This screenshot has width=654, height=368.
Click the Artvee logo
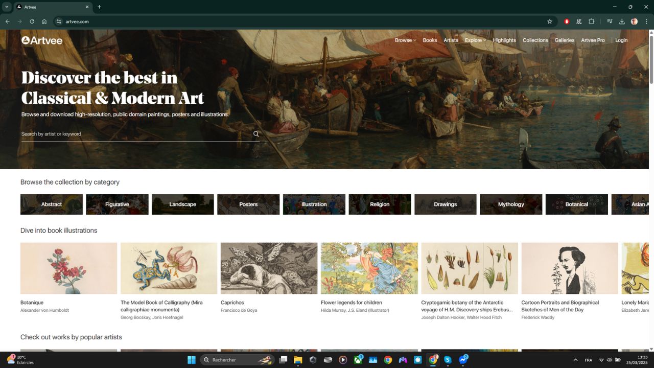pyautogui.click(x=42, y=40)
